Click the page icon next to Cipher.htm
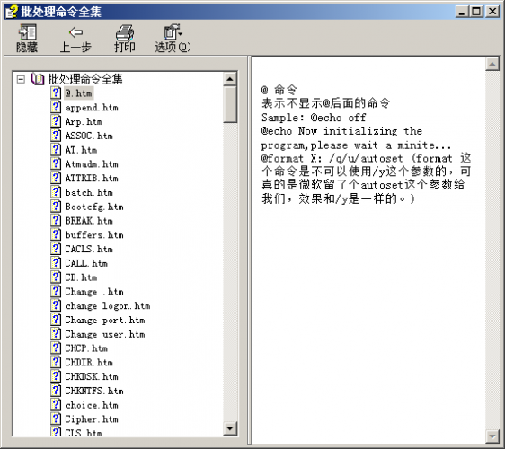 coord(56,418)
